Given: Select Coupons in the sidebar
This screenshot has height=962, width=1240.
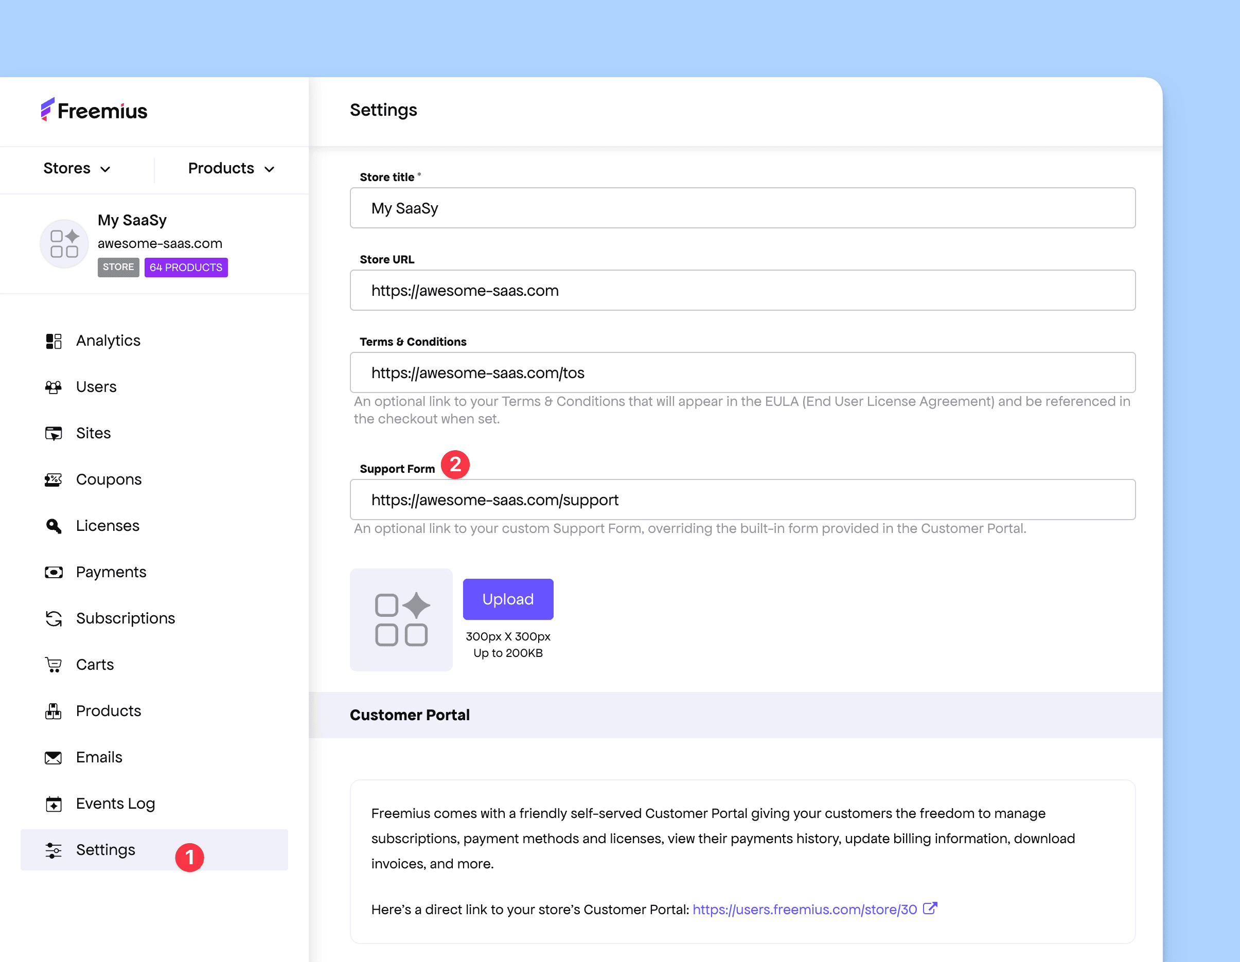Looking at the screenshot, I should point(154,480).
